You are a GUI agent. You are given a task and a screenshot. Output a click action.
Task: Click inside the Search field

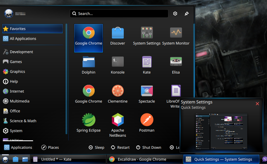pyautogui.click(x=119, y=13)
